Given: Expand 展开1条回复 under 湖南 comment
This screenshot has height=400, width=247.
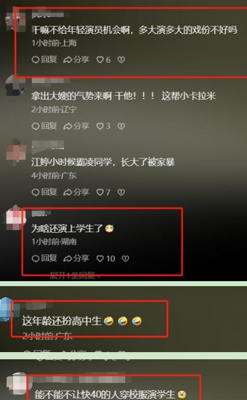Looking at the screenshot, I should [75, 276].
